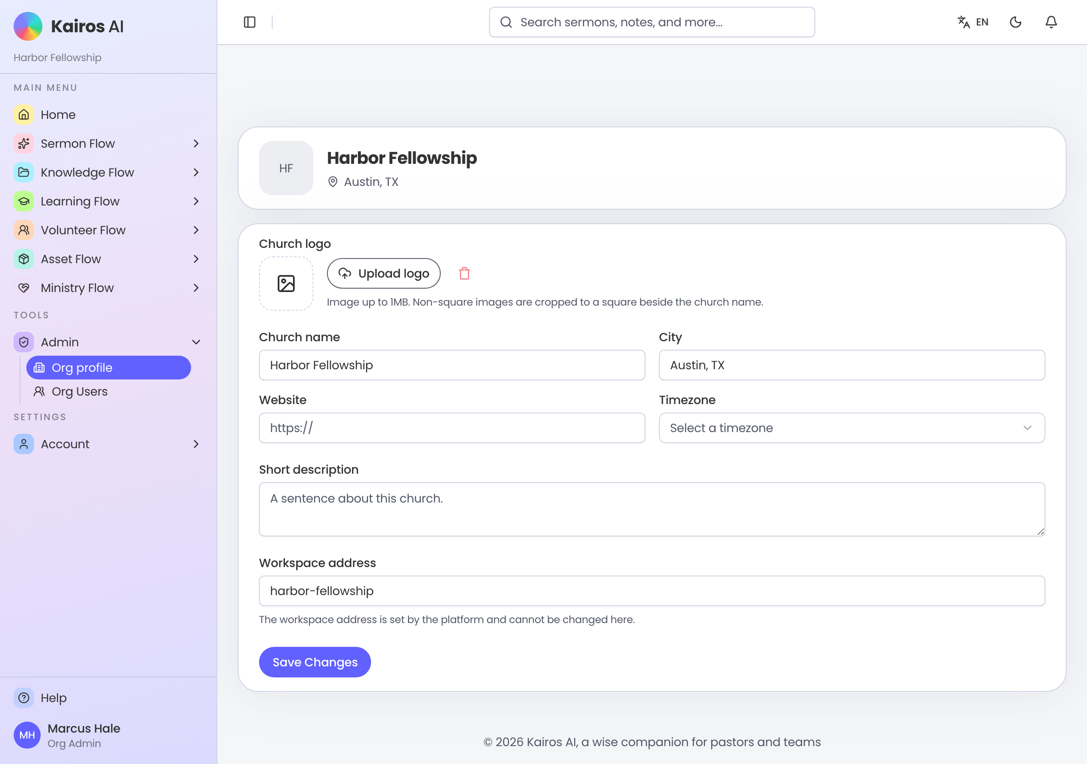Click the MH user avatar
Screen dimensions: 1087x764
pyautogui.click(x=27, y=735)
